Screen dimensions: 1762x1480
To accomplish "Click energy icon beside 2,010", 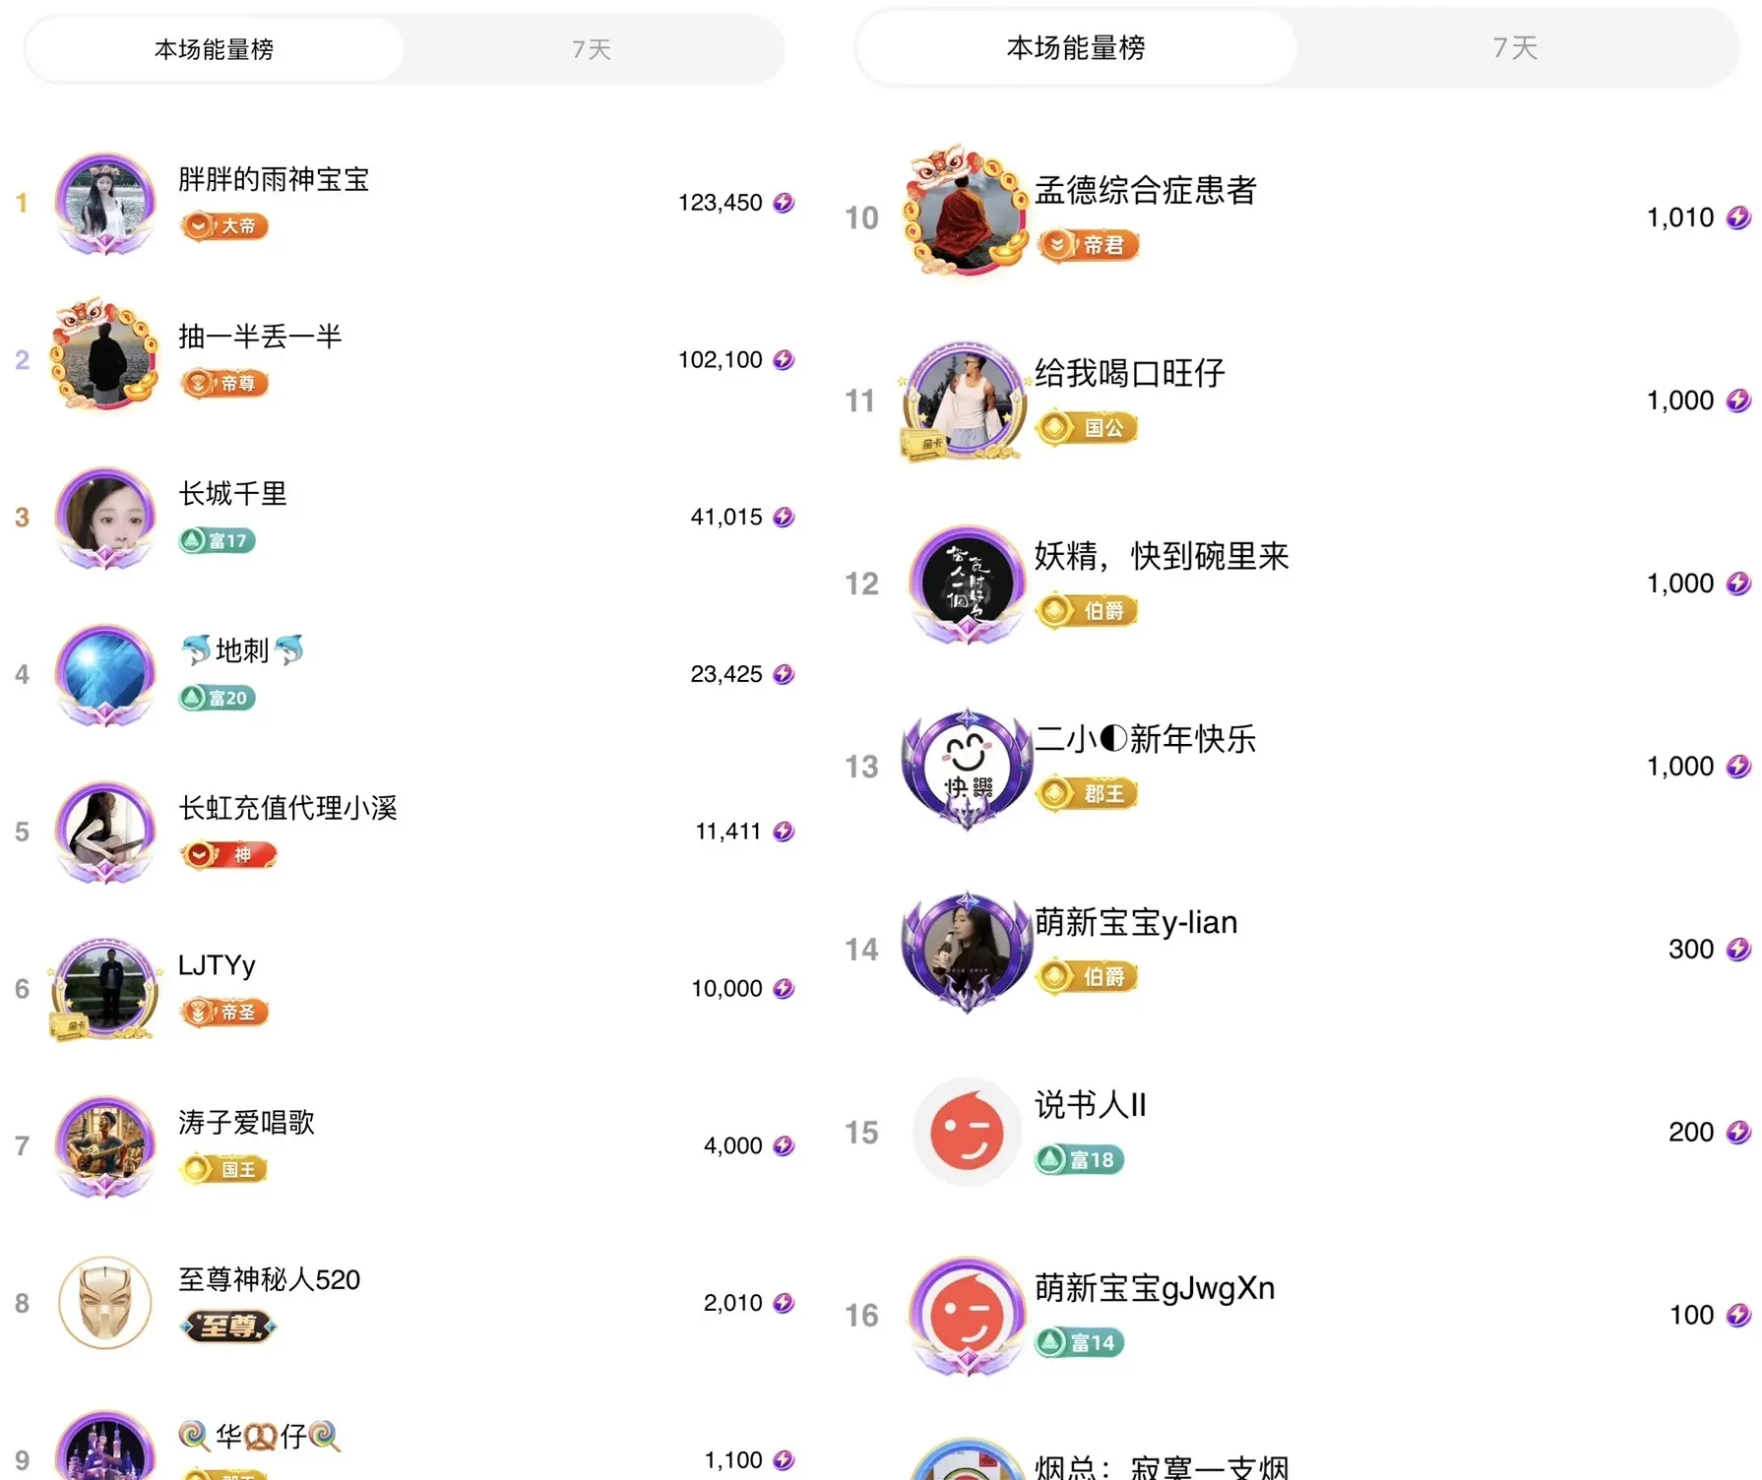I will pos(784,1303).
